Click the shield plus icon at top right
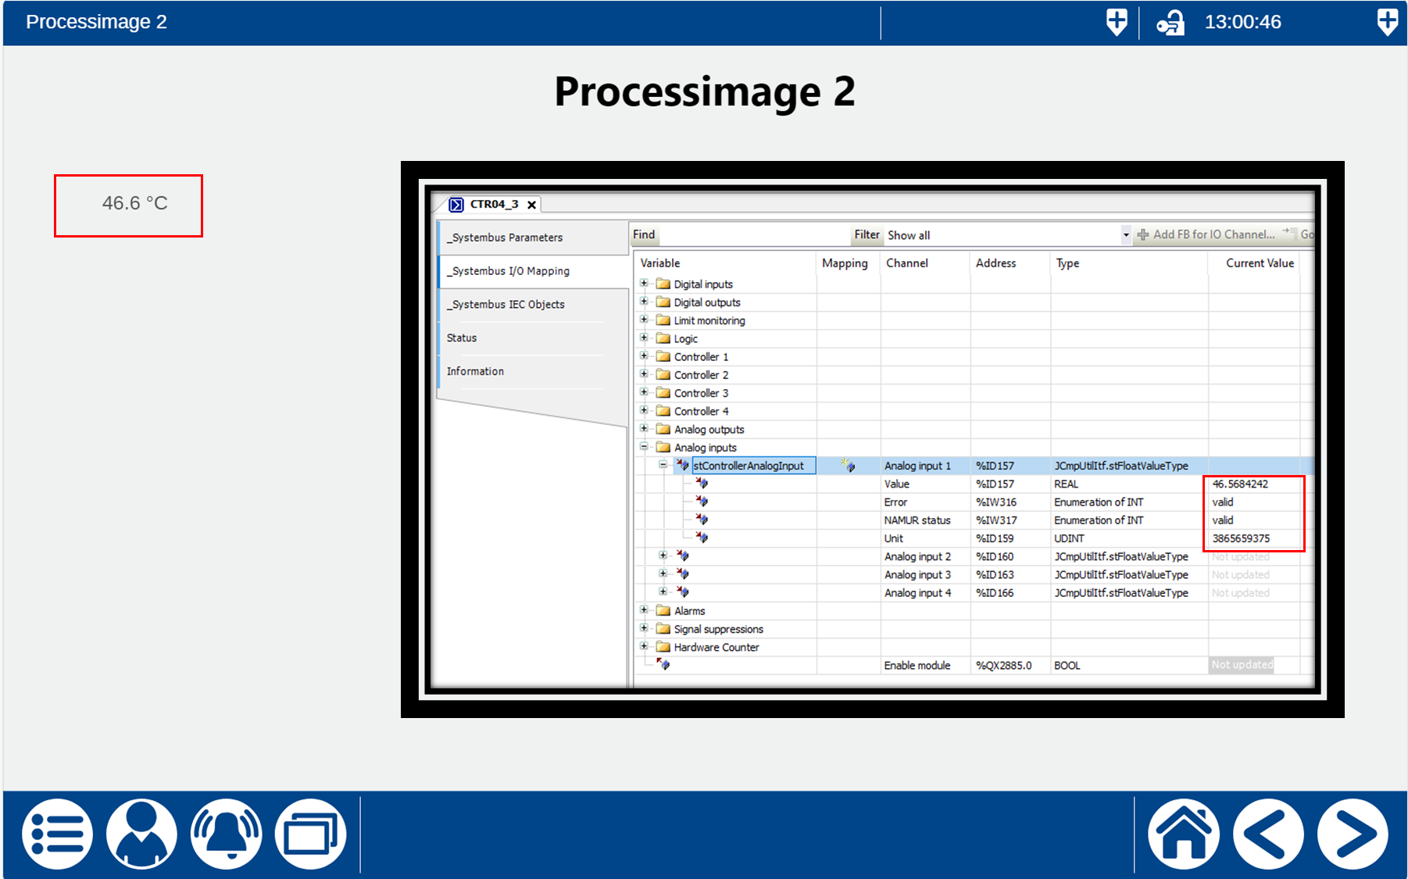The width and height of the screenshot is (1408, 879). (x=1387, y=22)
